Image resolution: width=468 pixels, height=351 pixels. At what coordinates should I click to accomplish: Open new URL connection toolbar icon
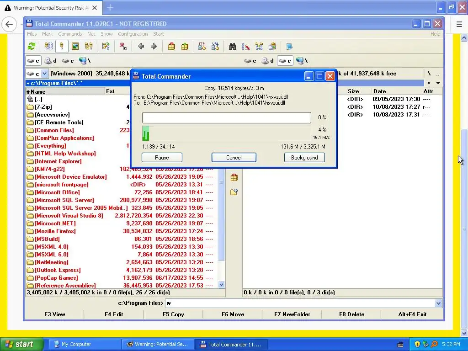tap(215, 46)
